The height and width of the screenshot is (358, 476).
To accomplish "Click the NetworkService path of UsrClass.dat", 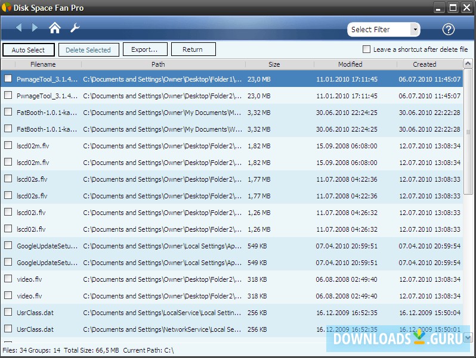I will point(162,329).
